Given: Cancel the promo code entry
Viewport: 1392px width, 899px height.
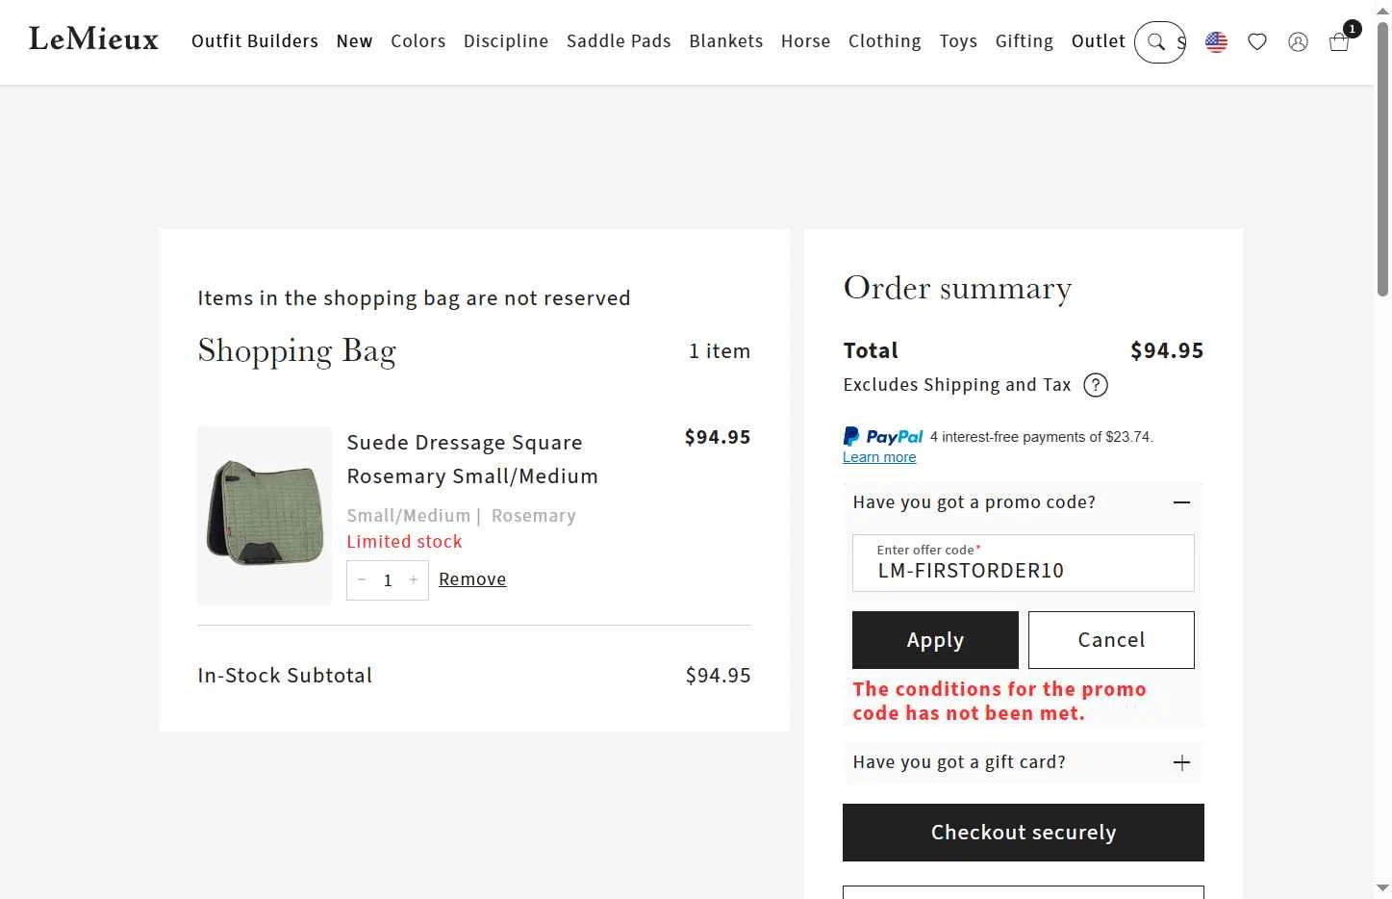Looking at the screenshot, I should [x=1111, y=640].
